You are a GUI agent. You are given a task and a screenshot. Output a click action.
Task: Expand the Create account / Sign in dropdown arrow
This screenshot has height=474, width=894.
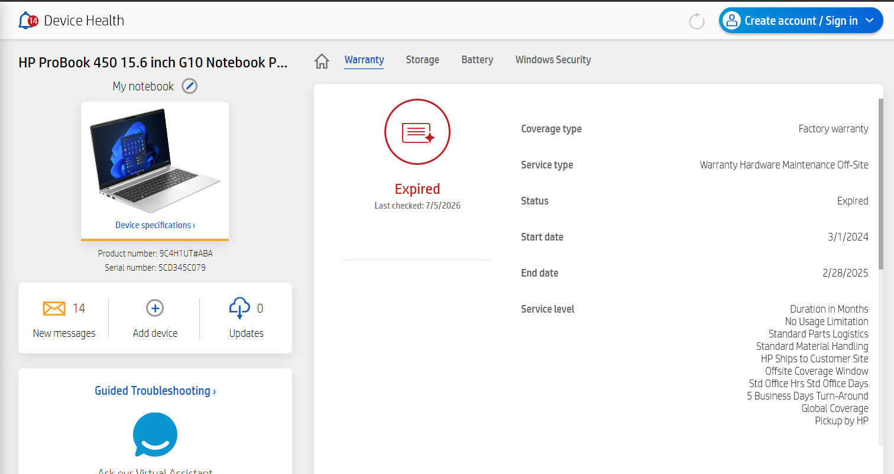click(x=869, y=21)
